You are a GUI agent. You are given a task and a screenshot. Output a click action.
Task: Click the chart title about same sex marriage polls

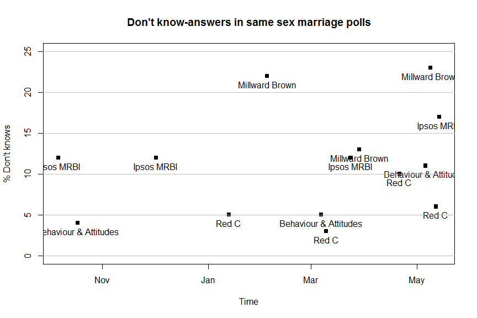[x=249, y=23]
